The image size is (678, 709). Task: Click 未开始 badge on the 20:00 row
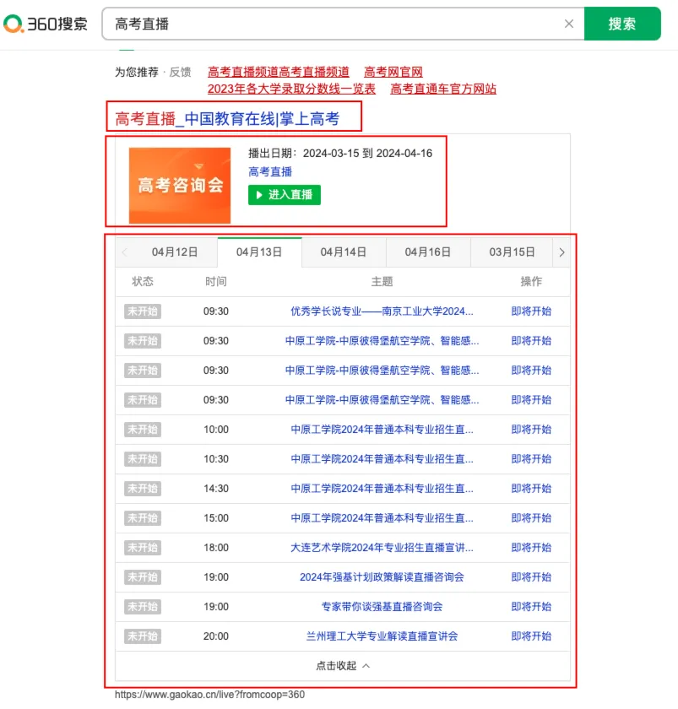click(142, 636)
